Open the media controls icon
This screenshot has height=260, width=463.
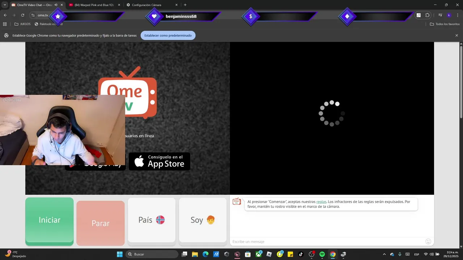coord(440,15)
